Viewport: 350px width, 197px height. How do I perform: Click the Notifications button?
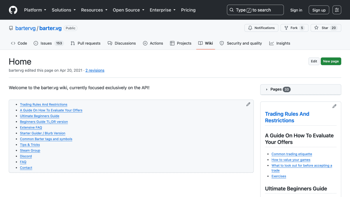[x=261, y=28]
